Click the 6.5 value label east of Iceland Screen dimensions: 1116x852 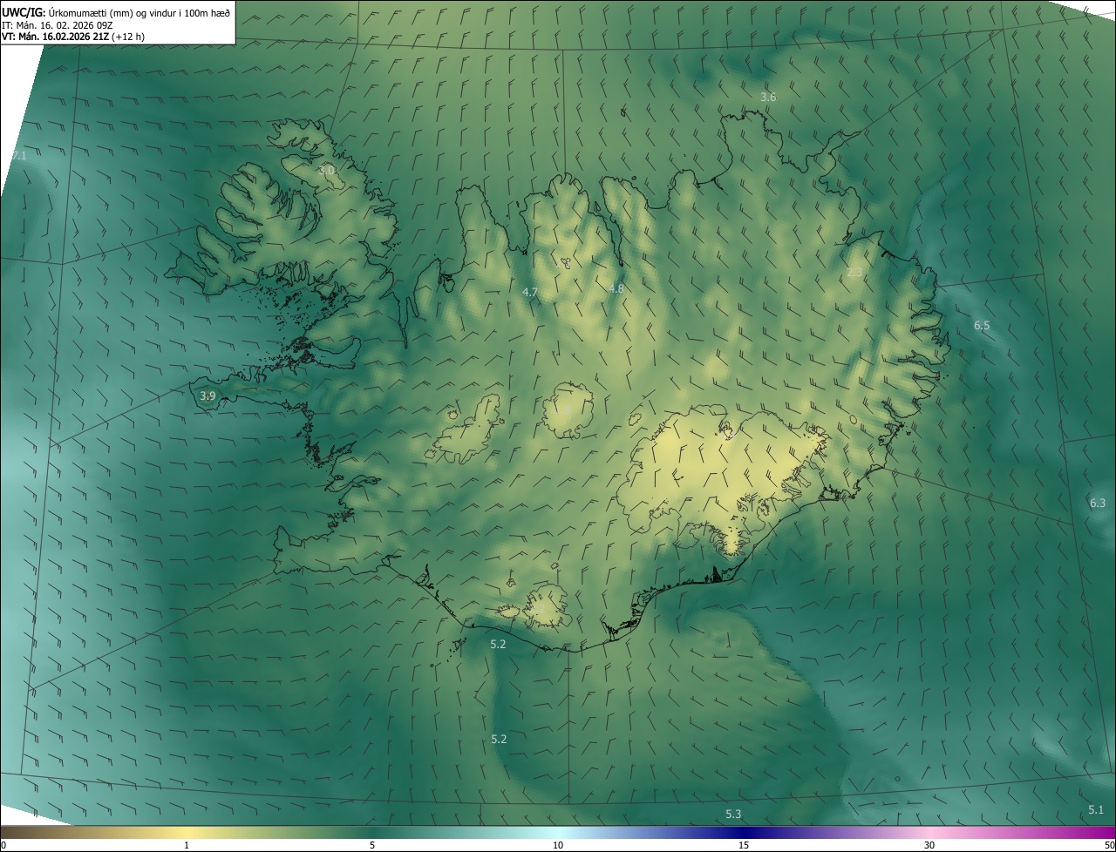[x=982, y=326]
